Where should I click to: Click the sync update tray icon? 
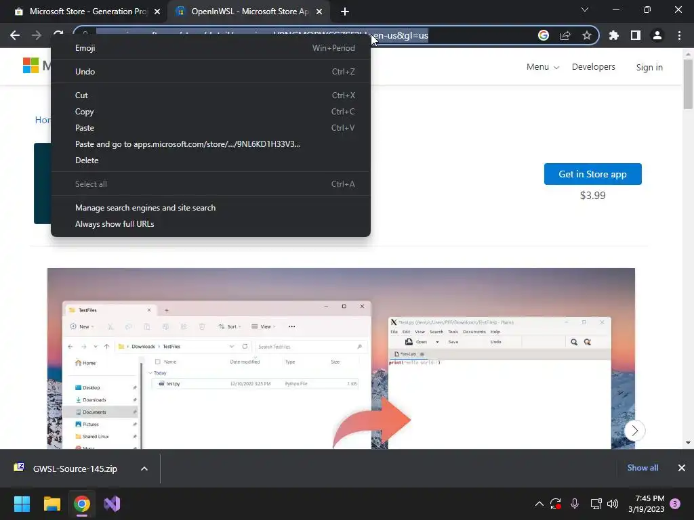[556, 504]
